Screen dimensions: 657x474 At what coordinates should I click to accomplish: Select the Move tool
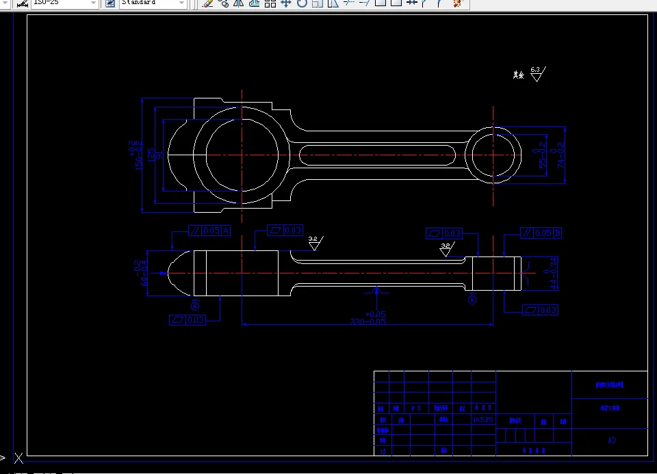point(286,3)
